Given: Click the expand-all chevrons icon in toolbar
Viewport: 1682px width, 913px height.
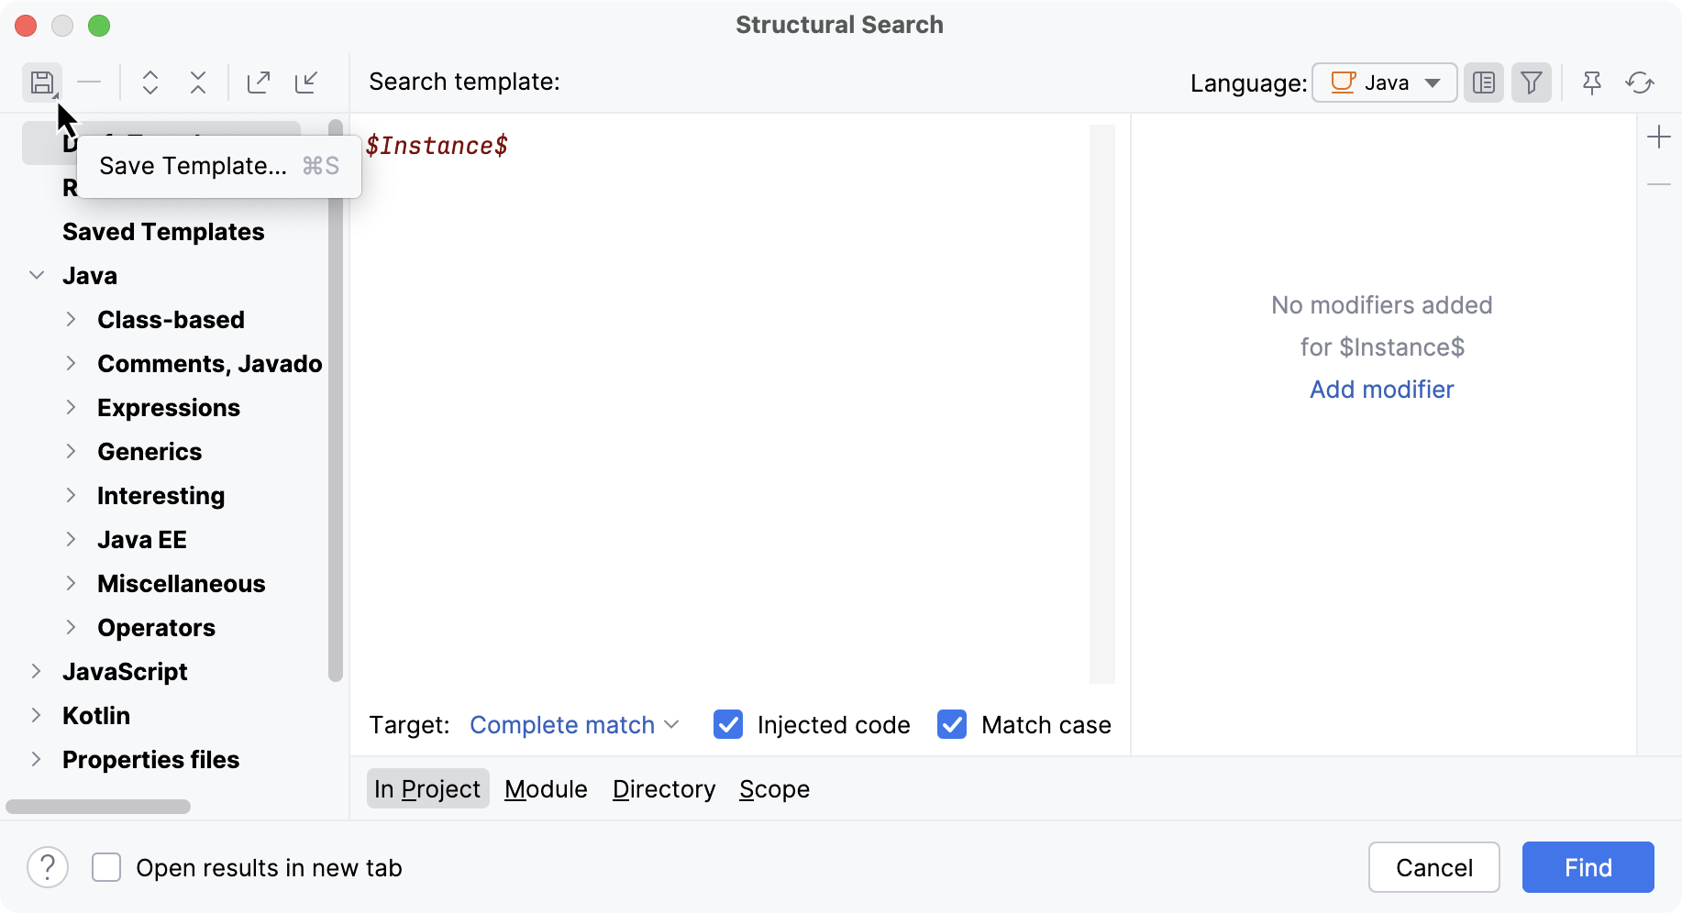Looking at the screenshot, I should point(149,82).
